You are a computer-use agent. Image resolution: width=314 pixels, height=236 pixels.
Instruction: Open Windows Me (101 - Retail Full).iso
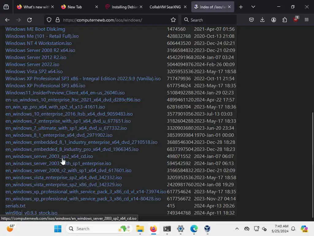click(x=42, y=36)
